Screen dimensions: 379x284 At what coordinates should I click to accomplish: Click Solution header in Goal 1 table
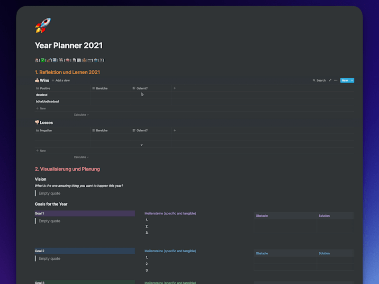click(x=324, y=216)
